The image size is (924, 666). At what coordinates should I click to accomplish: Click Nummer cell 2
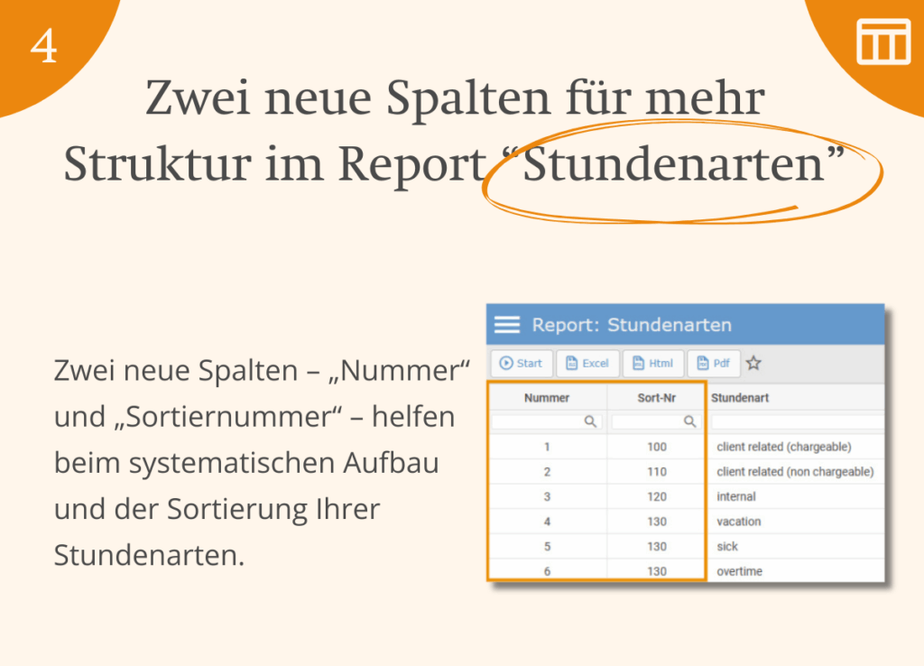(547, 471)
